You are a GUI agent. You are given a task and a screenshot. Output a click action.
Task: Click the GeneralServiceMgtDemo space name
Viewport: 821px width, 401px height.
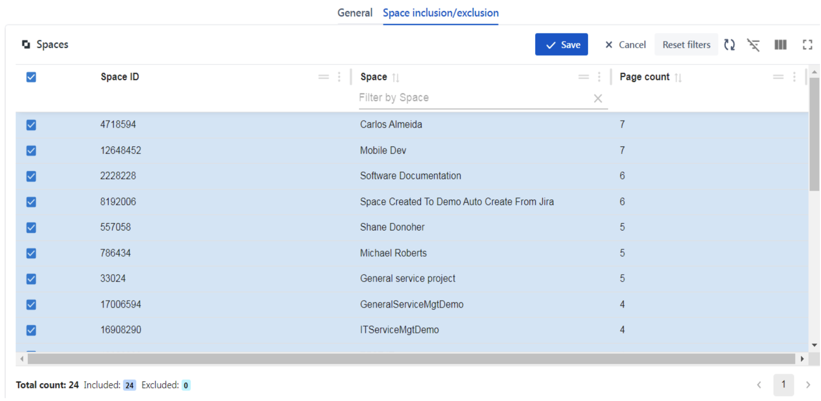click(x=412, y=304)
